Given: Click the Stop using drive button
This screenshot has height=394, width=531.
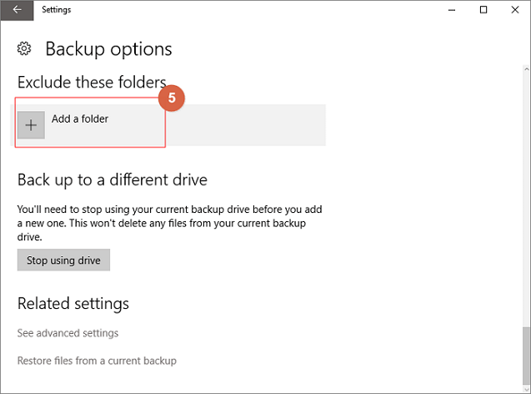Looking at the screenshot, I should [x=63, y=260].
